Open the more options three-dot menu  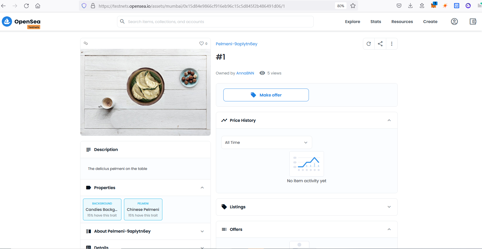pos(392,44)
